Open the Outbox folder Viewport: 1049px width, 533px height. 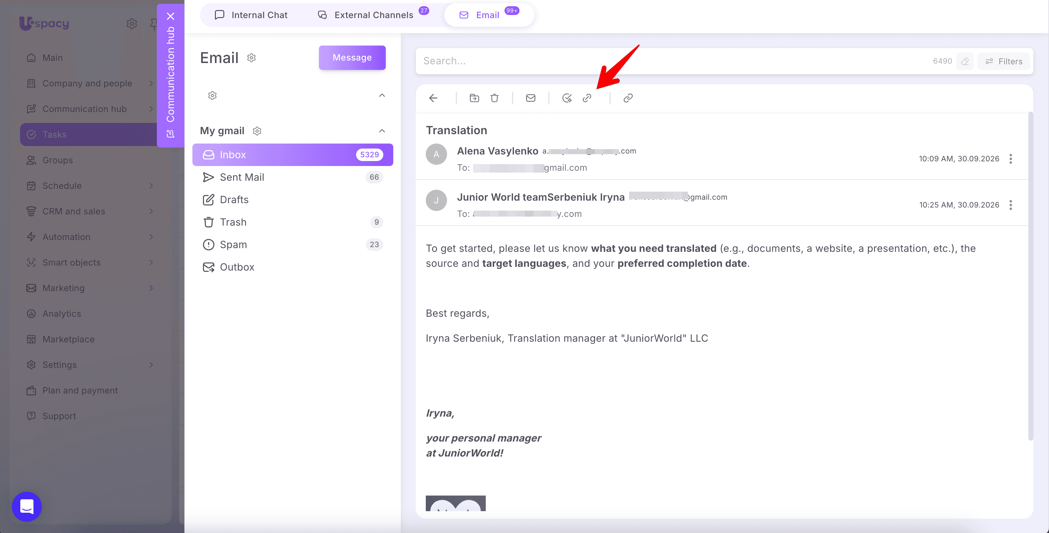292,267
